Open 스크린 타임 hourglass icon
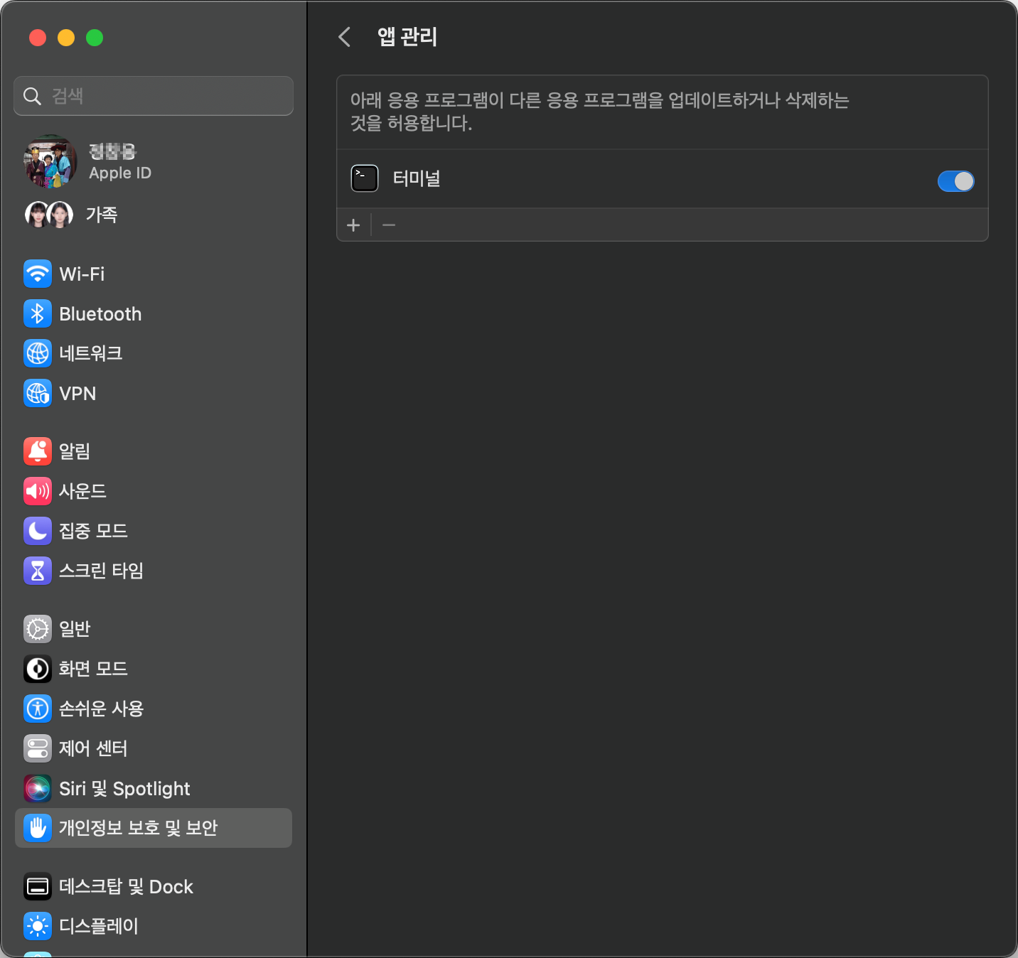The width and height of the screenshot is (1018, 958). tap(38, 571)
